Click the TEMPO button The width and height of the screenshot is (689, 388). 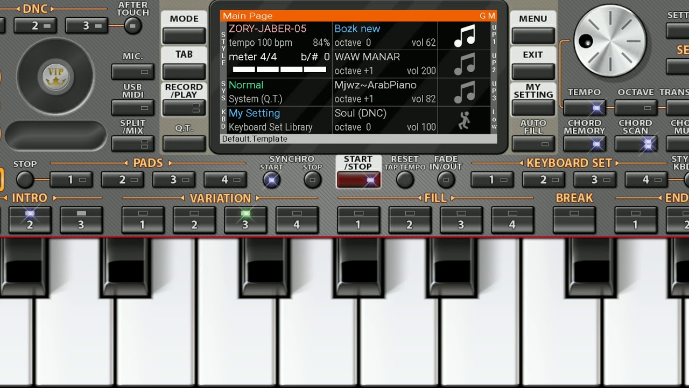pyautogui.click(x=584, y=108)
